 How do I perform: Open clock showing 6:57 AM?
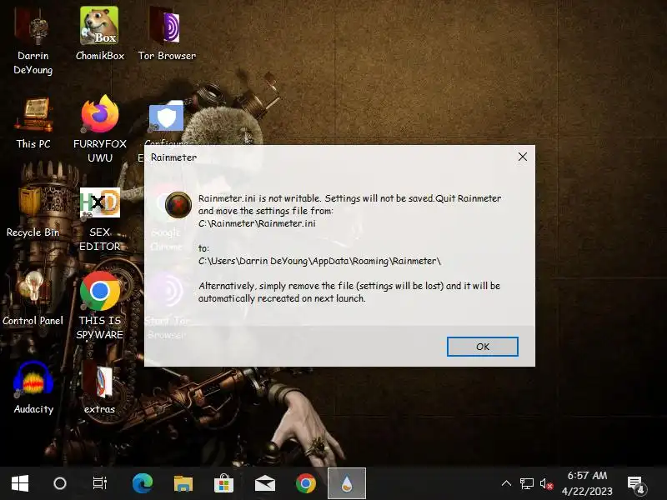click(x=587, y=483)
